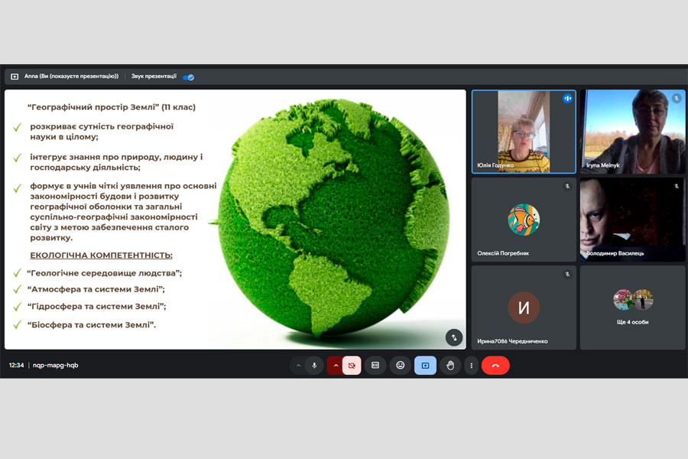Click the 12:34 meeting clock
The image size is (688, 459).
click(16, 365)
